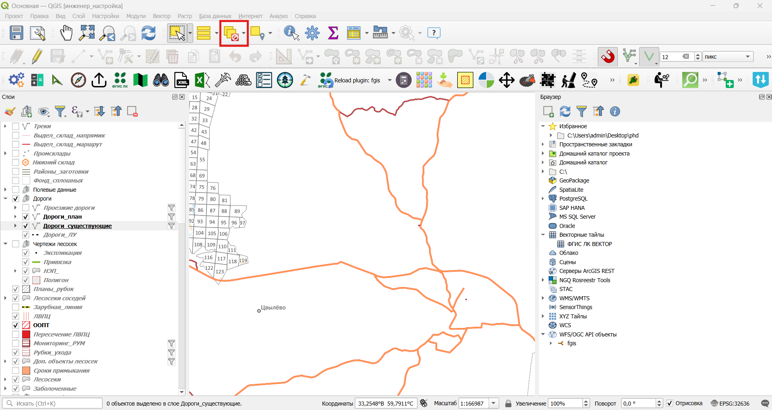Collapse the Дороги layer group
The width and height of the screenshot is (772, 410).
6,199
